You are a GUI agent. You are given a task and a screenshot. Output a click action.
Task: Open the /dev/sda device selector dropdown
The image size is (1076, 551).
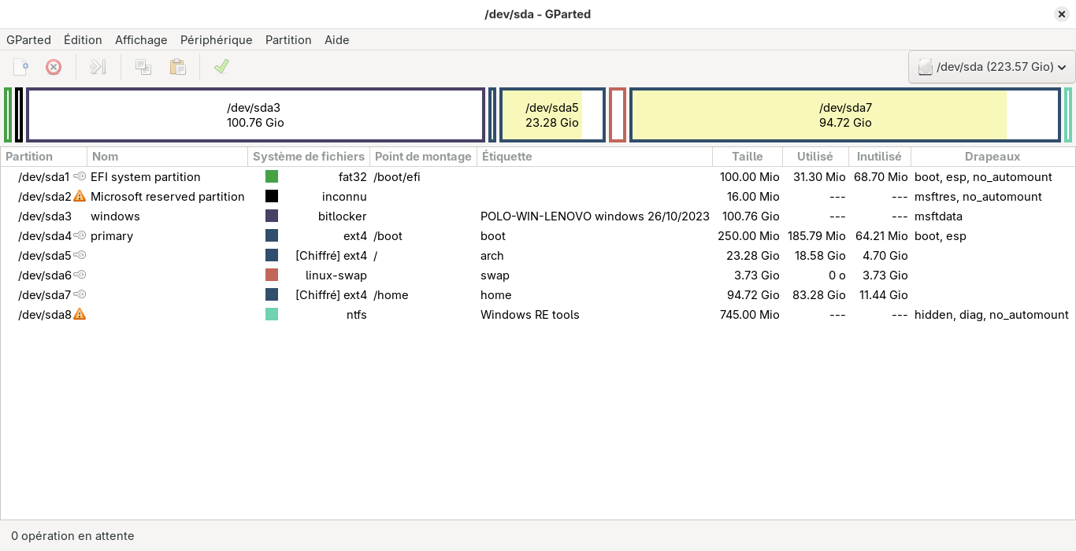(x=992, y=67)
